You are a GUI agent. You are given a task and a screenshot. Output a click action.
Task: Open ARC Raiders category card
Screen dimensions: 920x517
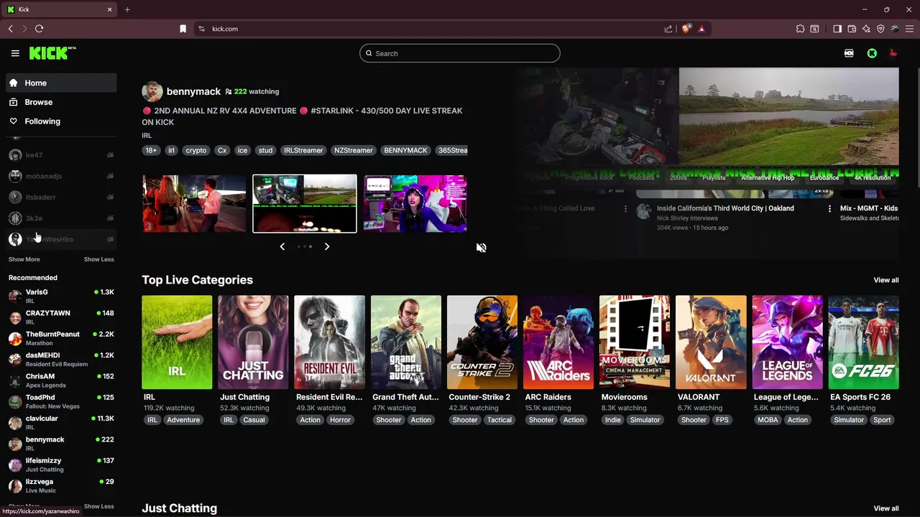coord(558,342)
